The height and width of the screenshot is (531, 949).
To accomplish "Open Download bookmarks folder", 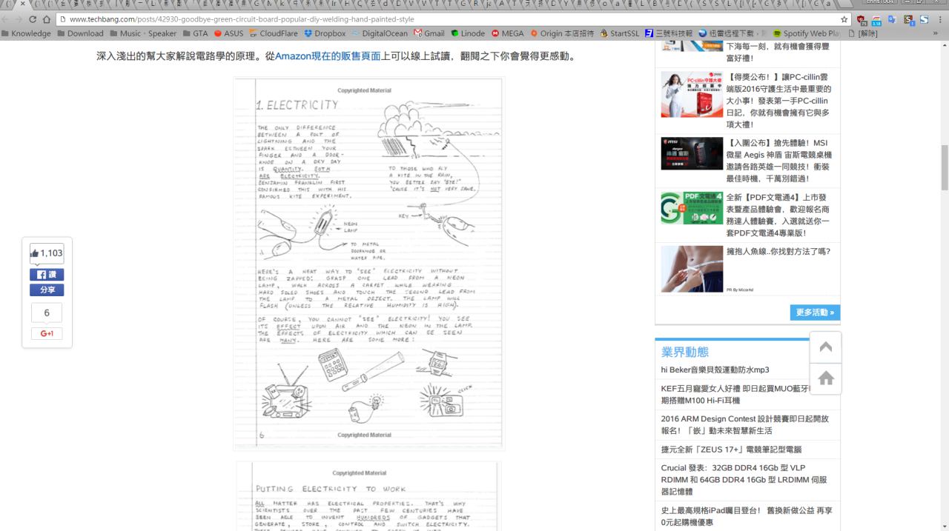I will pos(80,33).
